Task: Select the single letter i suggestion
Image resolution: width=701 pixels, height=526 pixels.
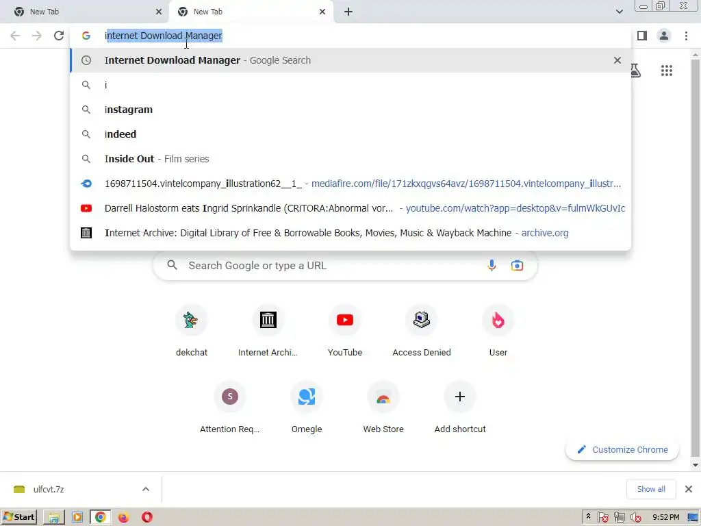Action: pyautogui.click(x=350, y=85)
